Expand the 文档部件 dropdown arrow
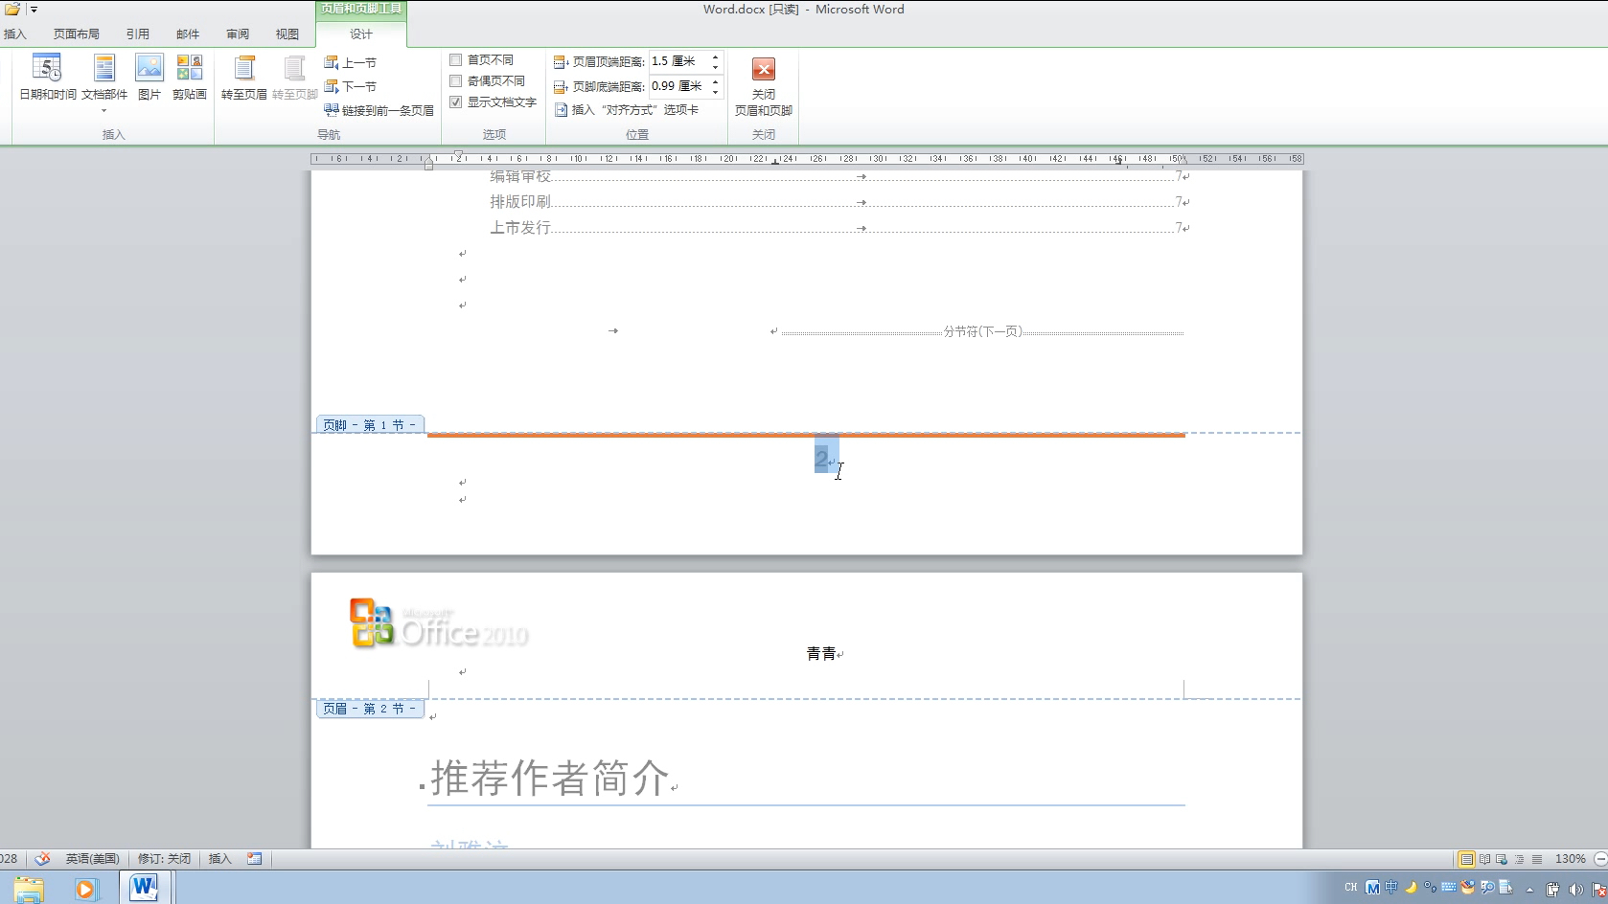This screenshot has width=1608, height=904. coord(103,109)
